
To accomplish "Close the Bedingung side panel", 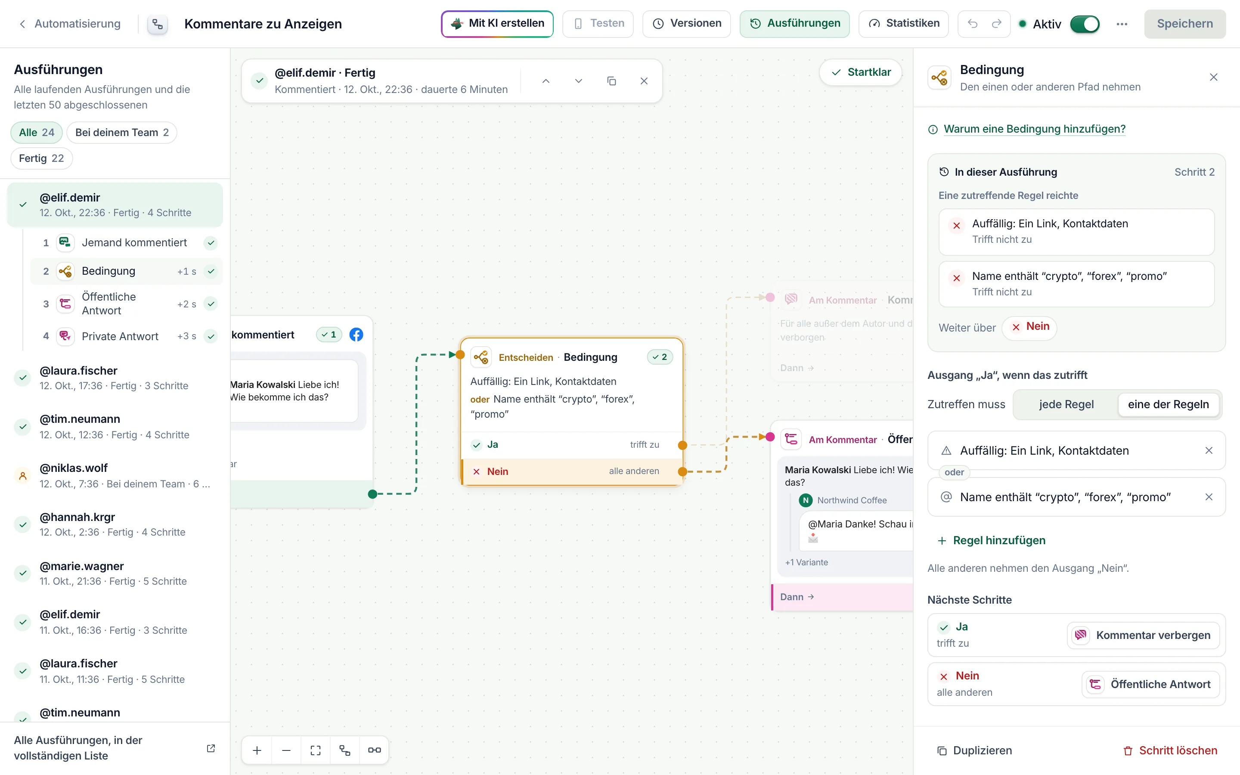I will click(1213, 77).
